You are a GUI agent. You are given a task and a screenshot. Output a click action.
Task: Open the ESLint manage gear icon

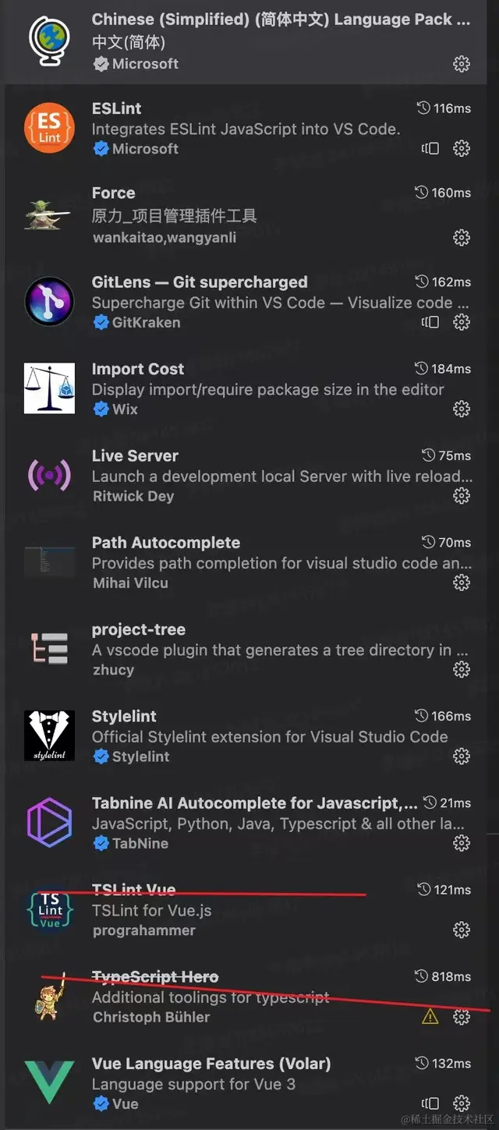462,148
